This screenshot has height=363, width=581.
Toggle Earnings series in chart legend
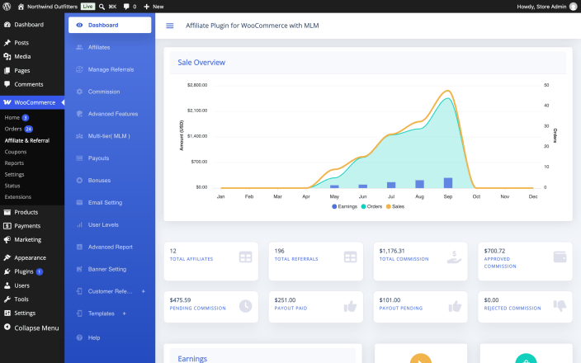tap(345, 207)
